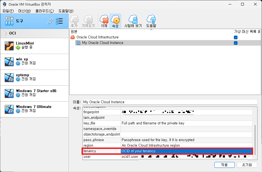This screenshot has width=262, height=172.
Task: Click win xp powered-off status icon
Action: pos(18,63)
